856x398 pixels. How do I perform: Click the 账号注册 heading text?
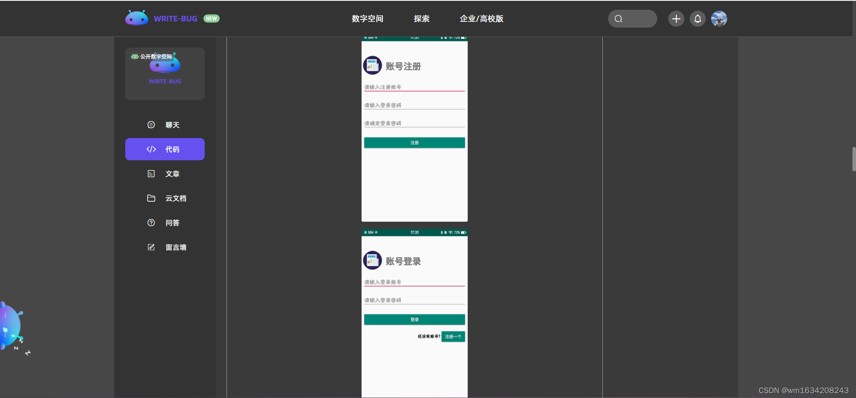[403, 66]
